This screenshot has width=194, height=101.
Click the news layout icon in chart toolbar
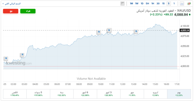pos(123,4)
